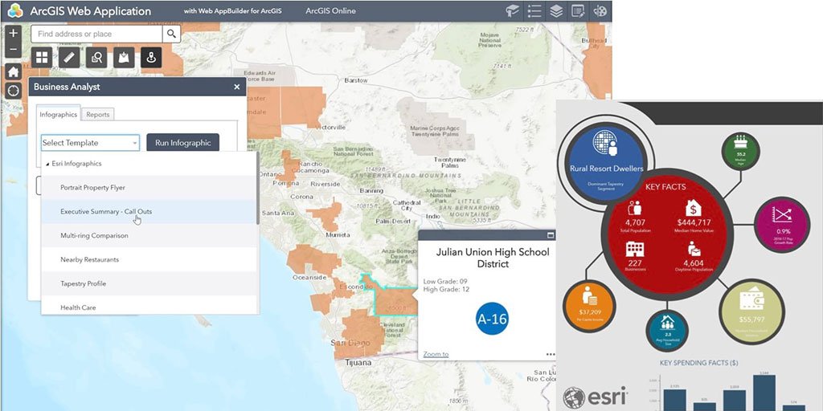Click the 4,604 Daytime Population figure
Viewport: 823px width, 411px height.
pos(695,262)
